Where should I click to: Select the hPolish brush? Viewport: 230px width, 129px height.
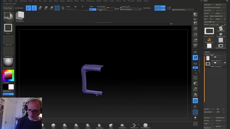(76, 126)
